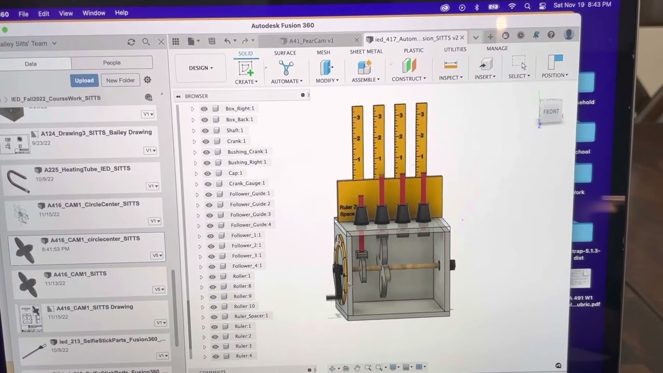Click the Construct offset plane icon
The width and height of the screenshot is (663, 373).
click(x=409, y=66)
